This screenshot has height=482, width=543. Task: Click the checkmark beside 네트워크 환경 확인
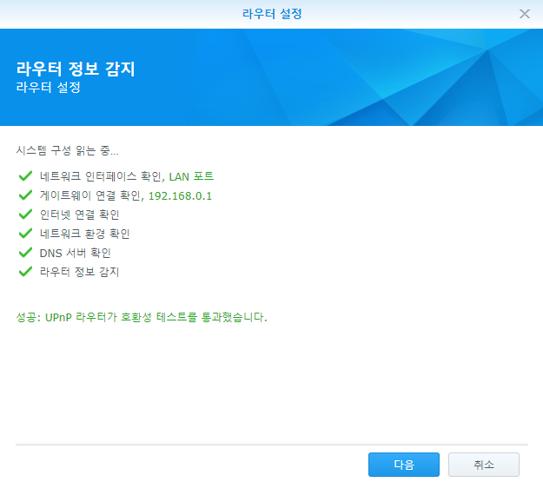pos(25,233)
